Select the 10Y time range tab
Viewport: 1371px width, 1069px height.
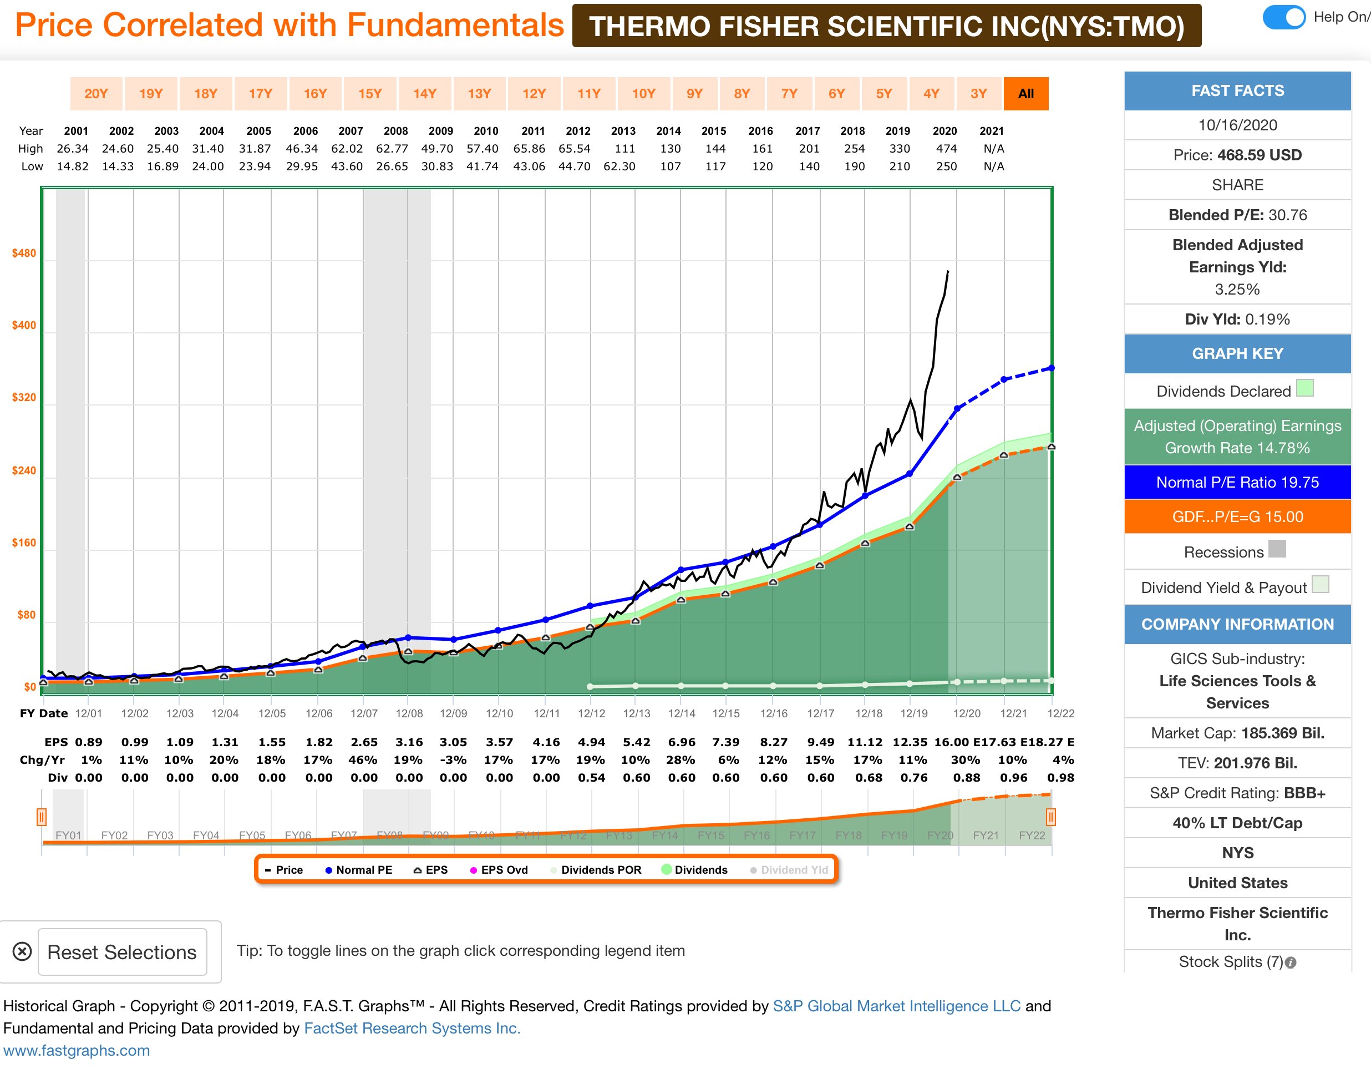643,94
